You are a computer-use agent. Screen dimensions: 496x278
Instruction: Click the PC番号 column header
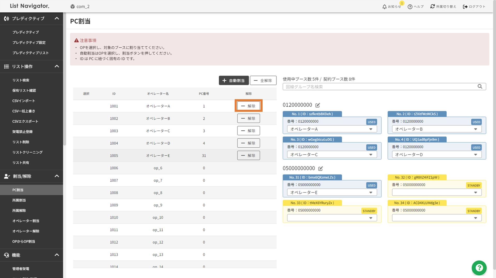(x=204, y=94)
